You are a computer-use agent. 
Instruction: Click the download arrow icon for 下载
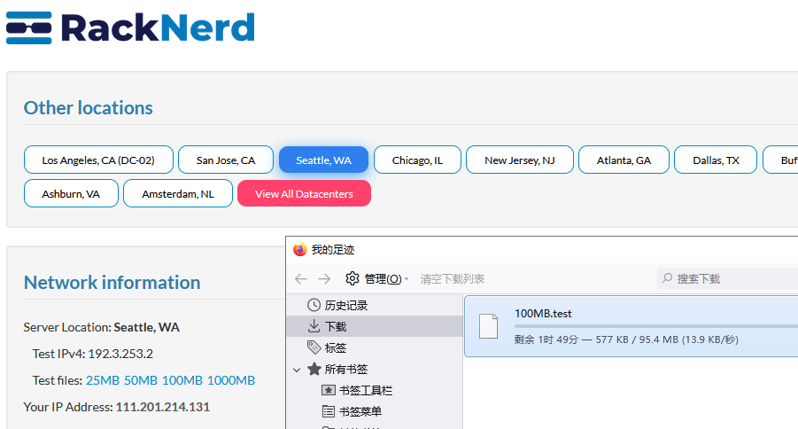(314, 326)
